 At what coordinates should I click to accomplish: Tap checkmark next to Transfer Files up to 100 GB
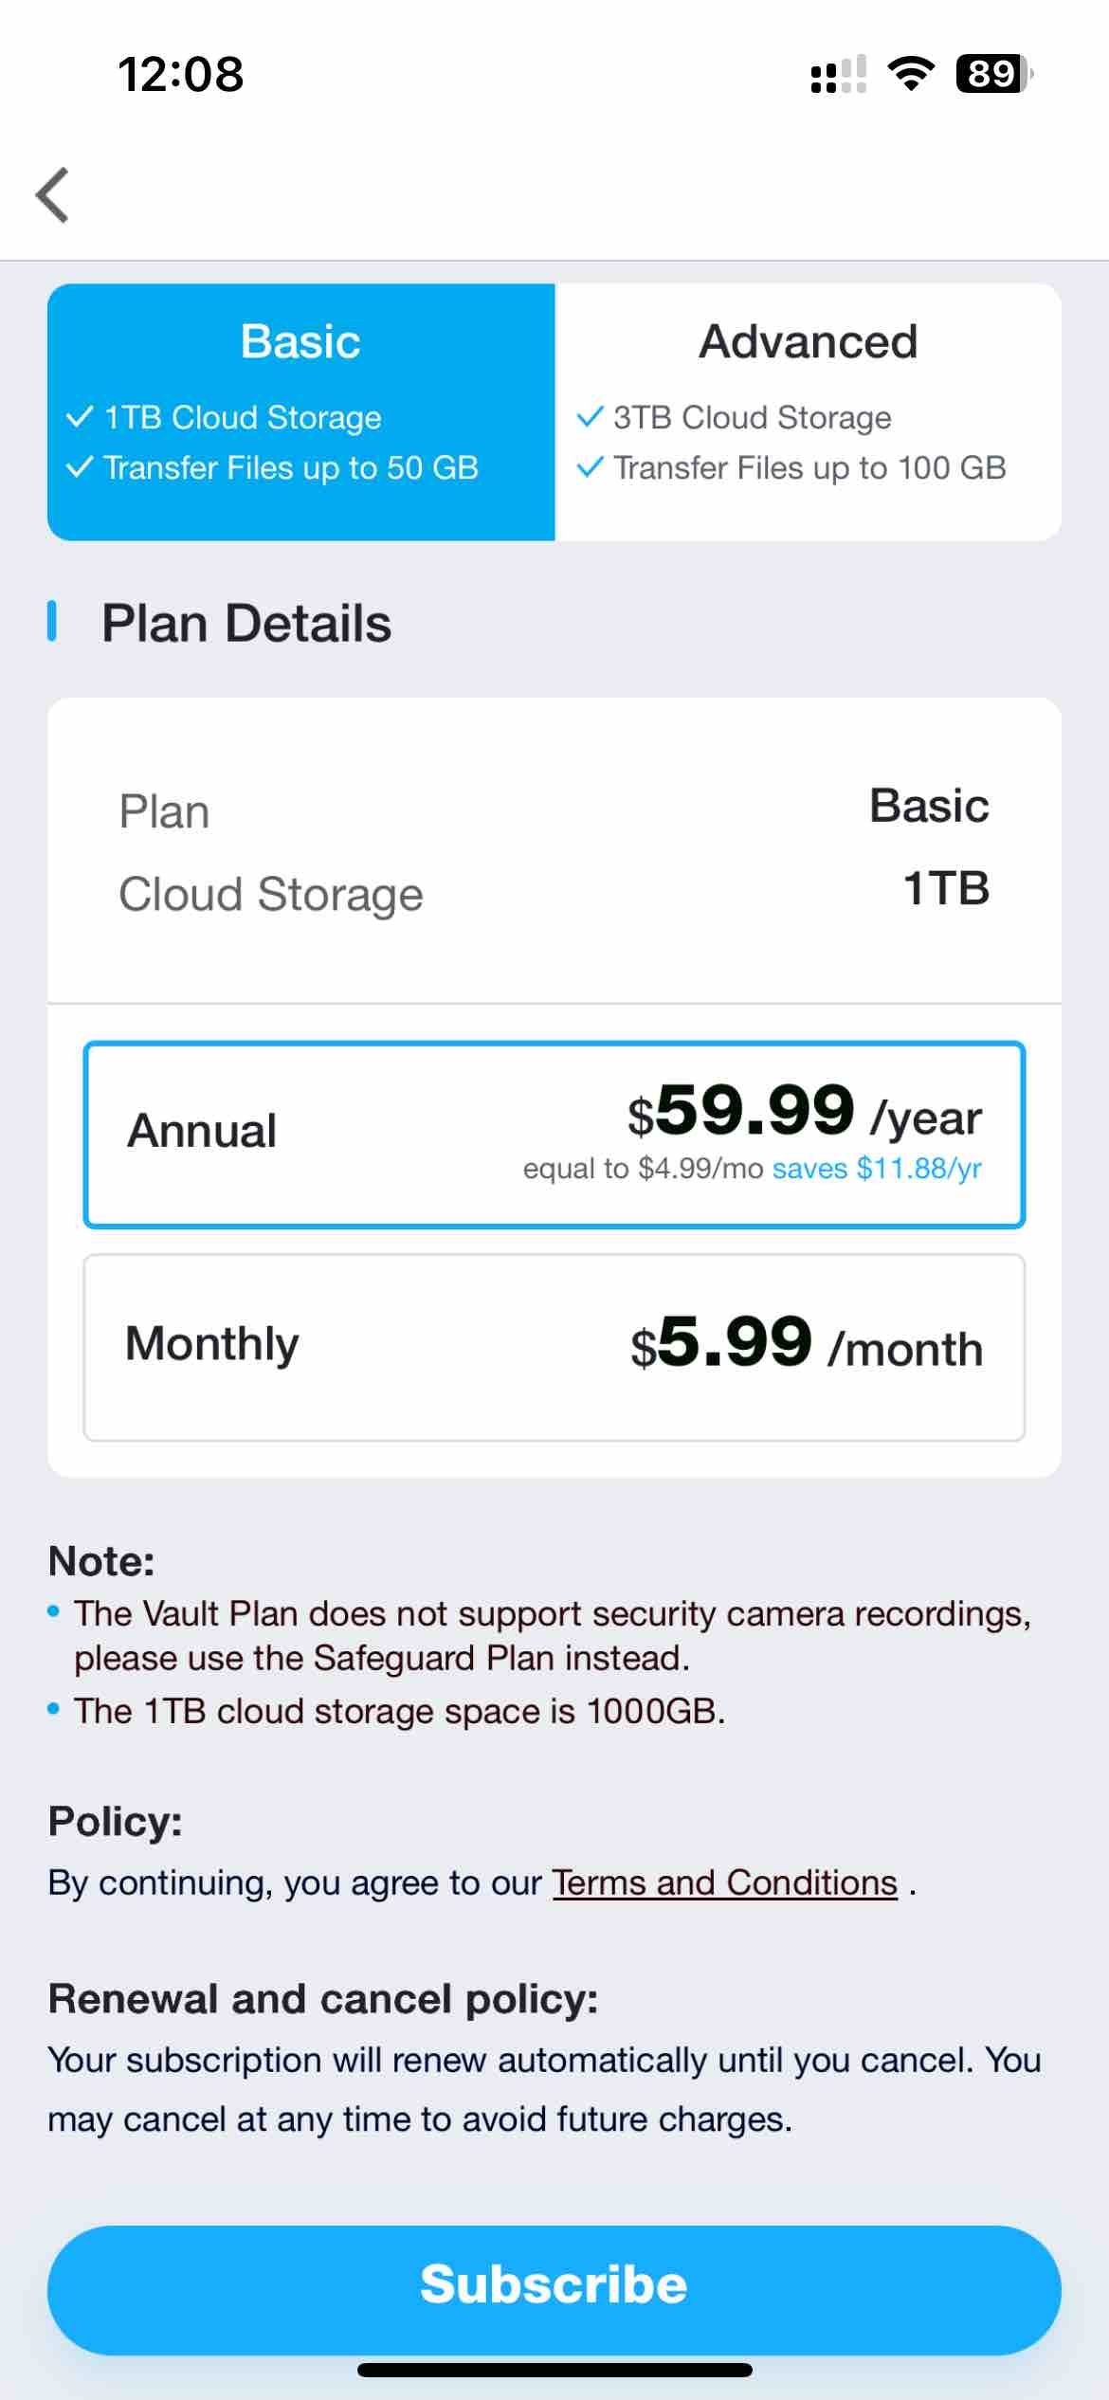pos(590,467)
